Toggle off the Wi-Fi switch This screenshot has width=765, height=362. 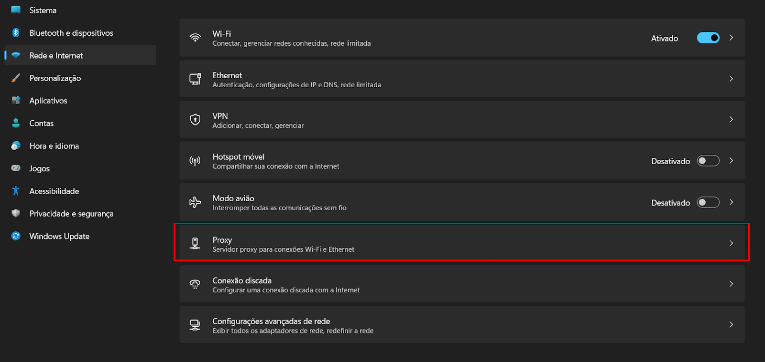pyautogui.click(x=708, y=38)
